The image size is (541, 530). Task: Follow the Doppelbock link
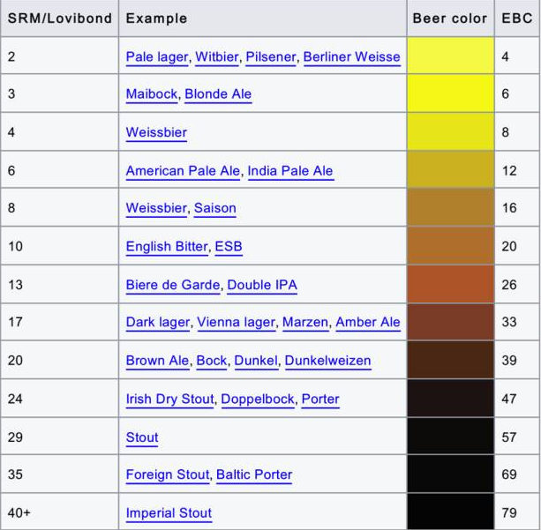(258, 399)
